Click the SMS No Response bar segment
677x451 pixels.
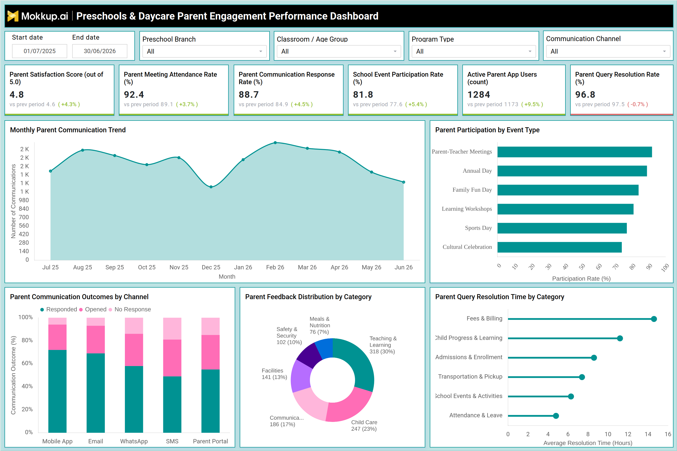tap(172, 329)
